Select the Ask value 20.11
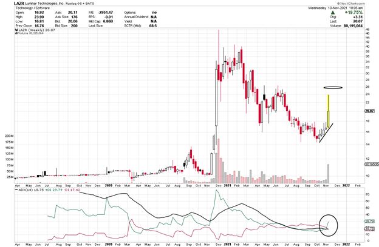 click(x=73, y=12)
